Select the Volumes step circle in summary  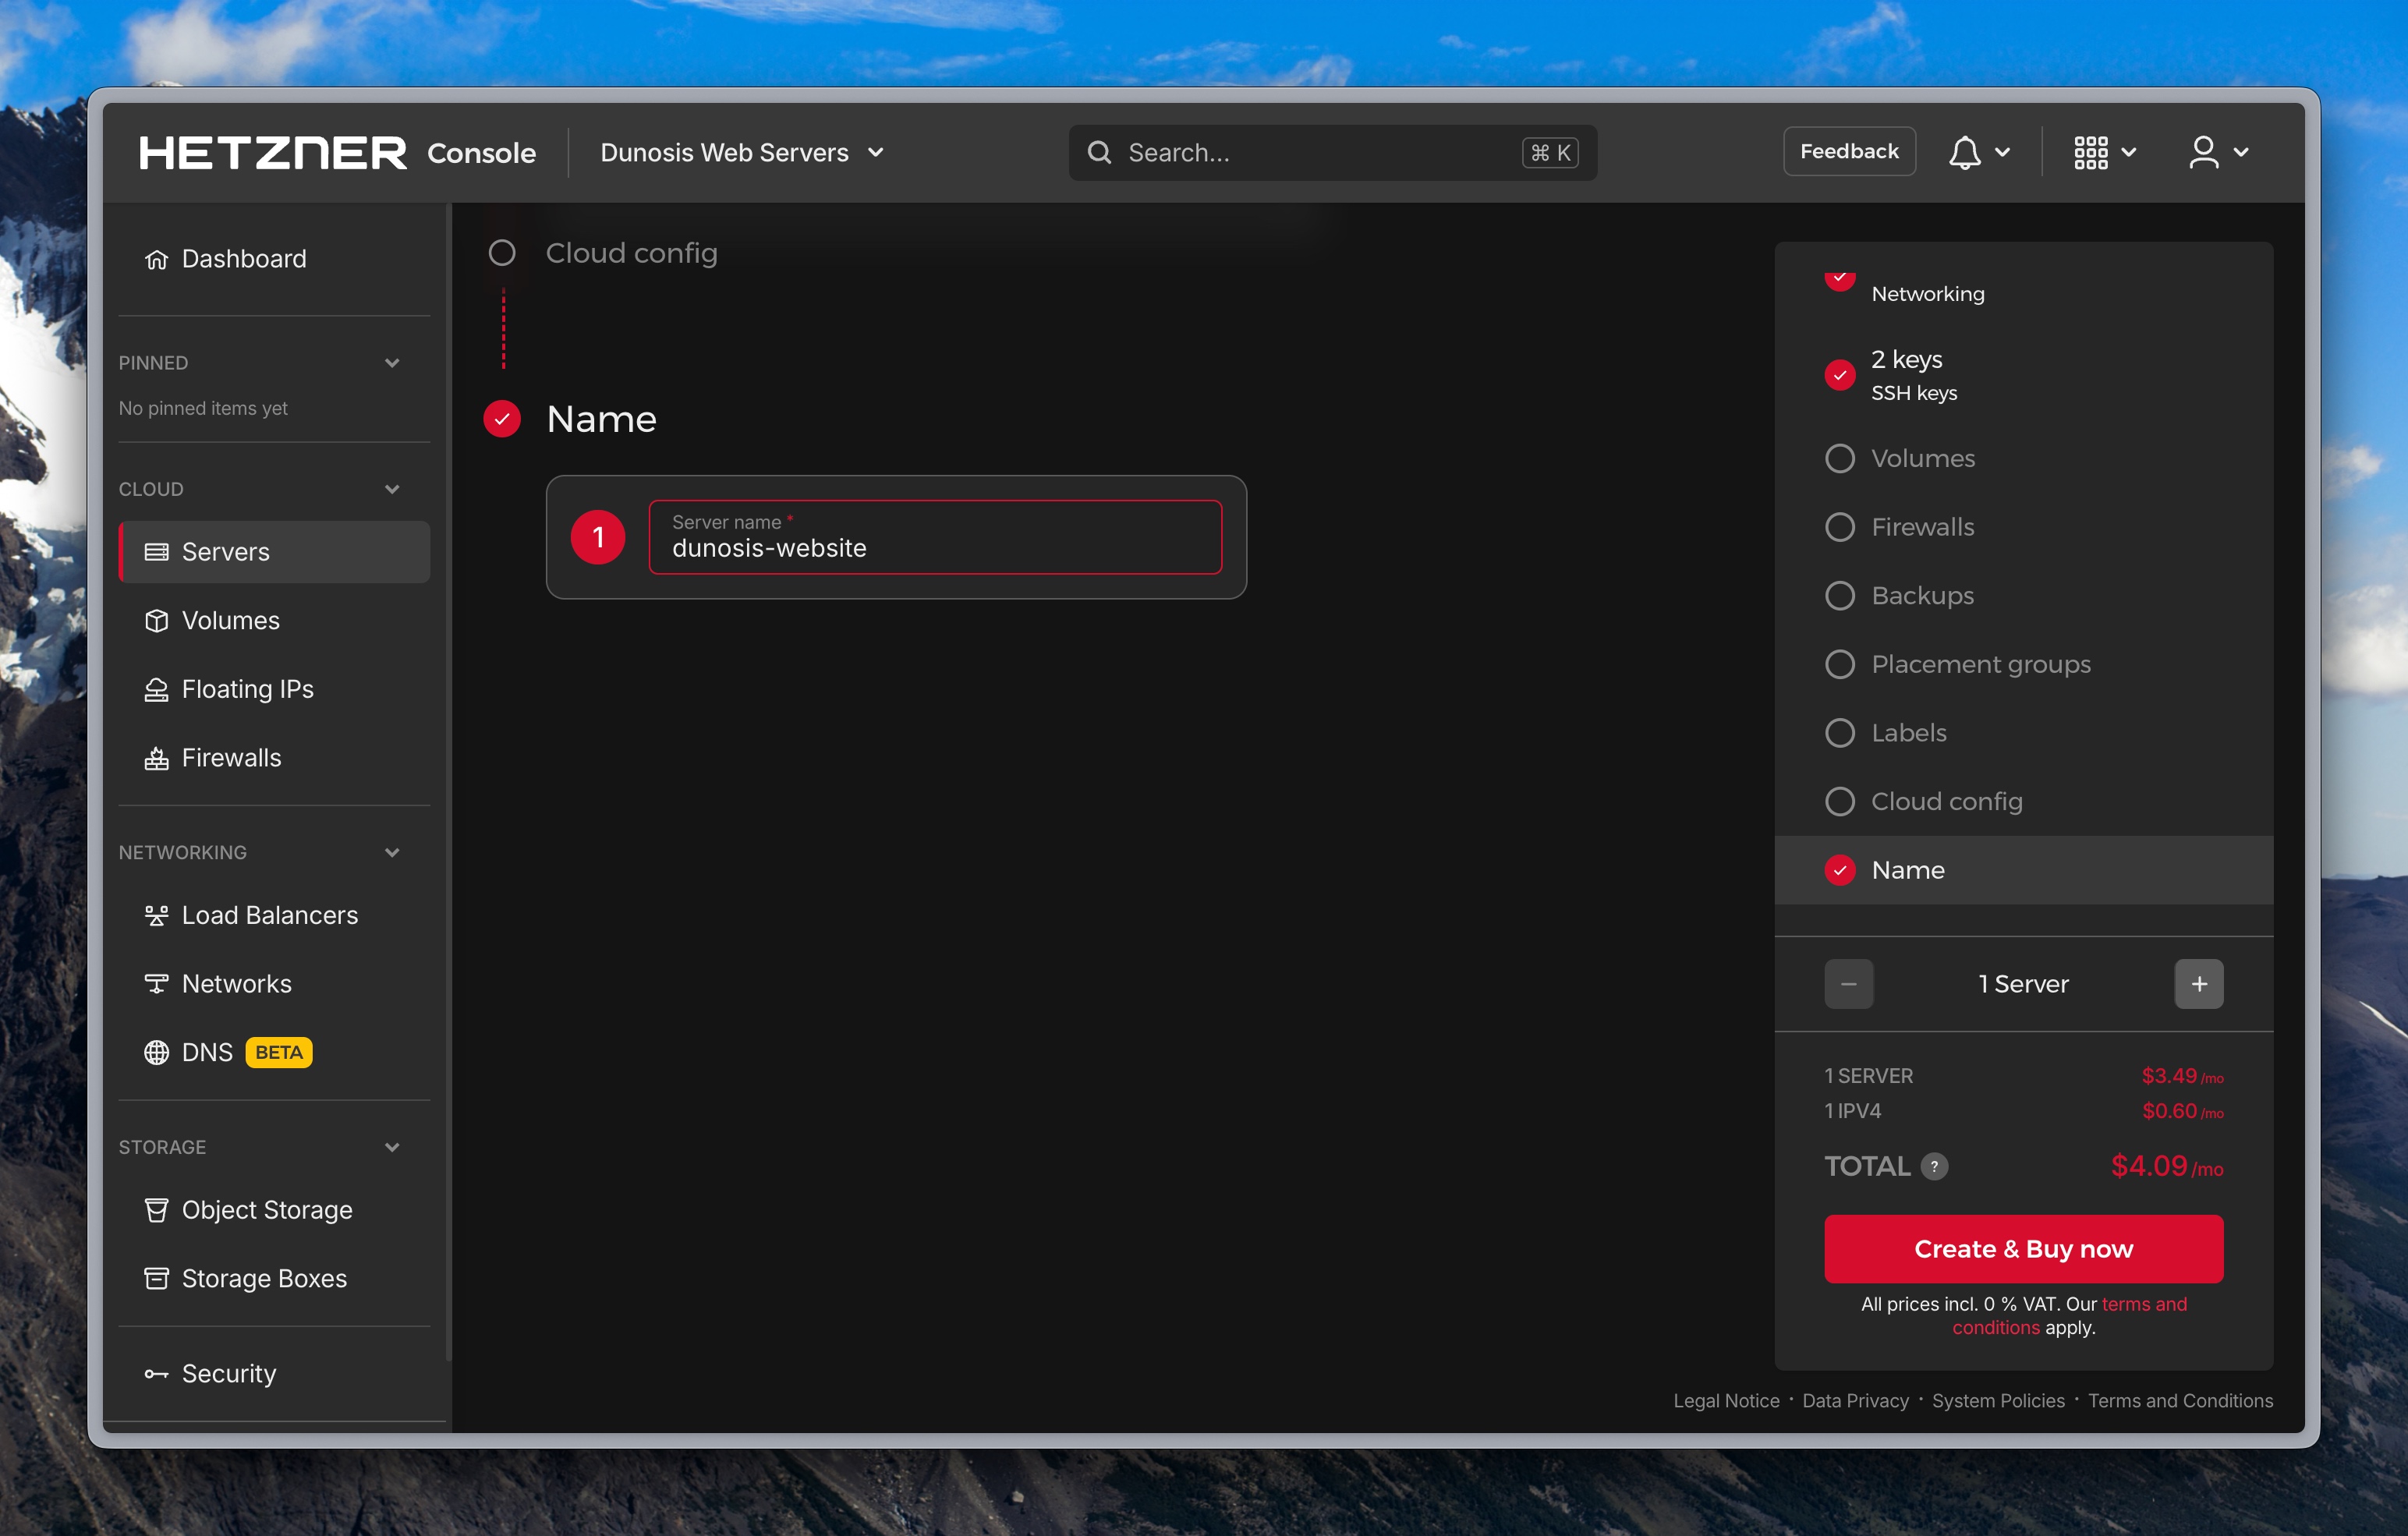(1839, 458)
